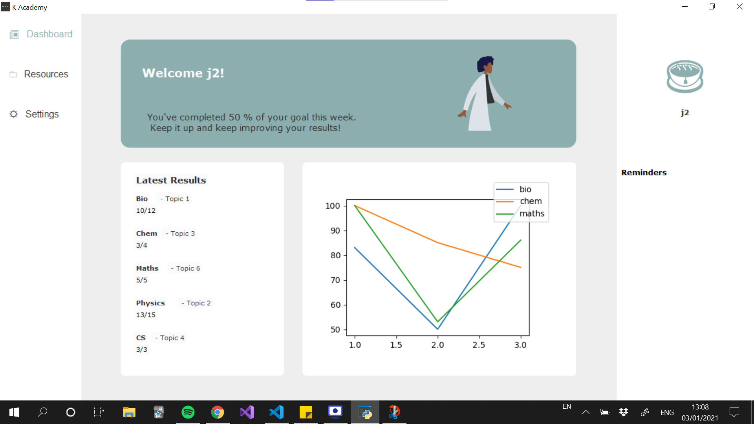Click the j2 profile avatar image
754x424 pixels.
684,77
